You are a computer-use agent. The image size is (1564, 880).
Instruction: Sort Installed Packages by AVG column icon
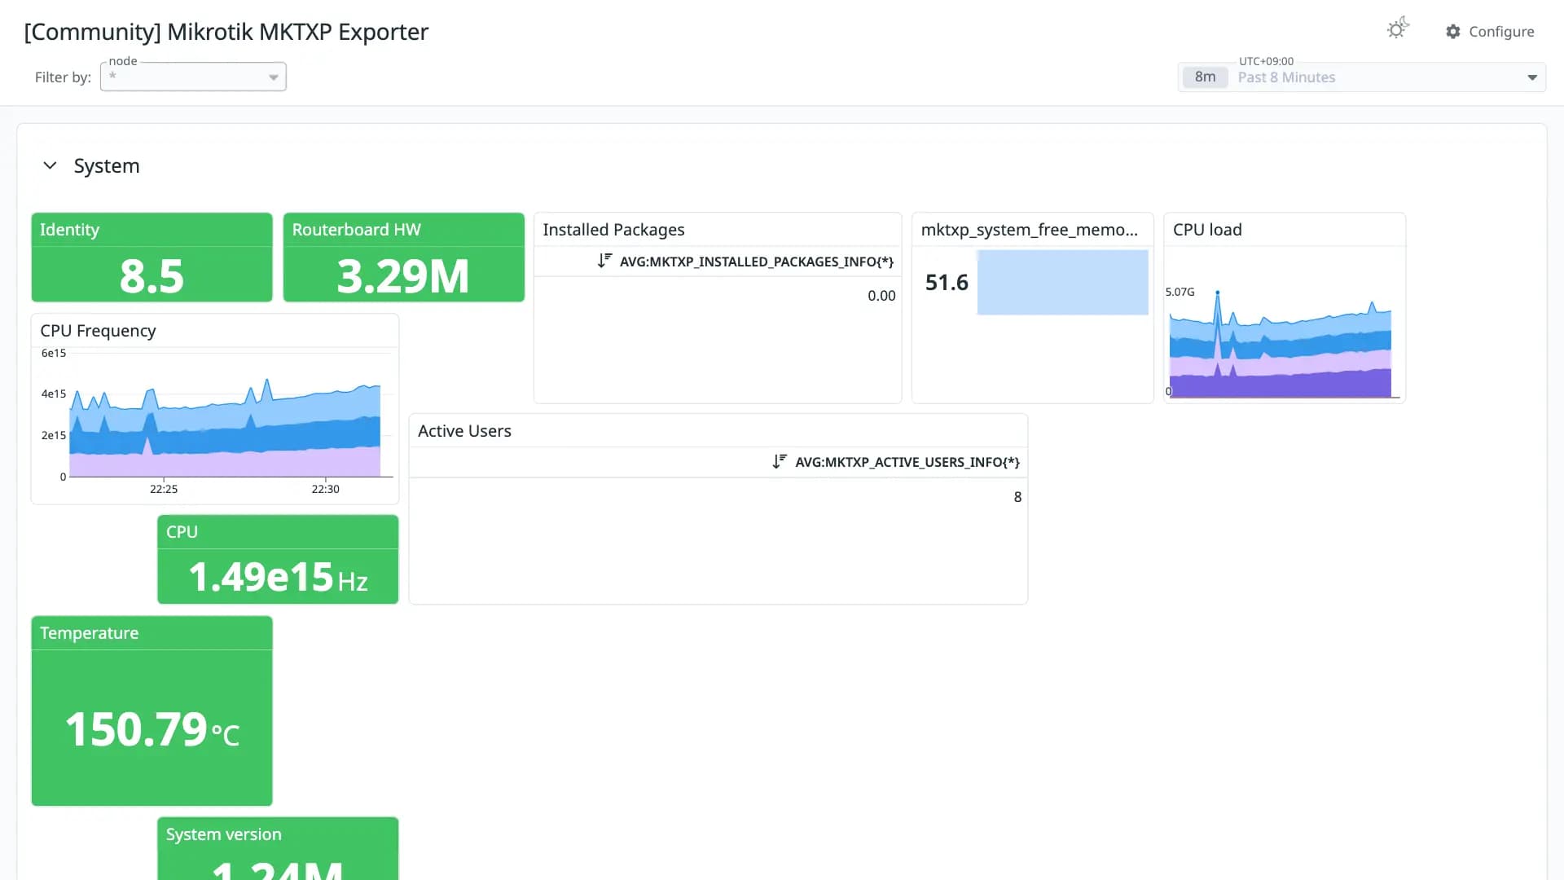click(x=604, y=261)
